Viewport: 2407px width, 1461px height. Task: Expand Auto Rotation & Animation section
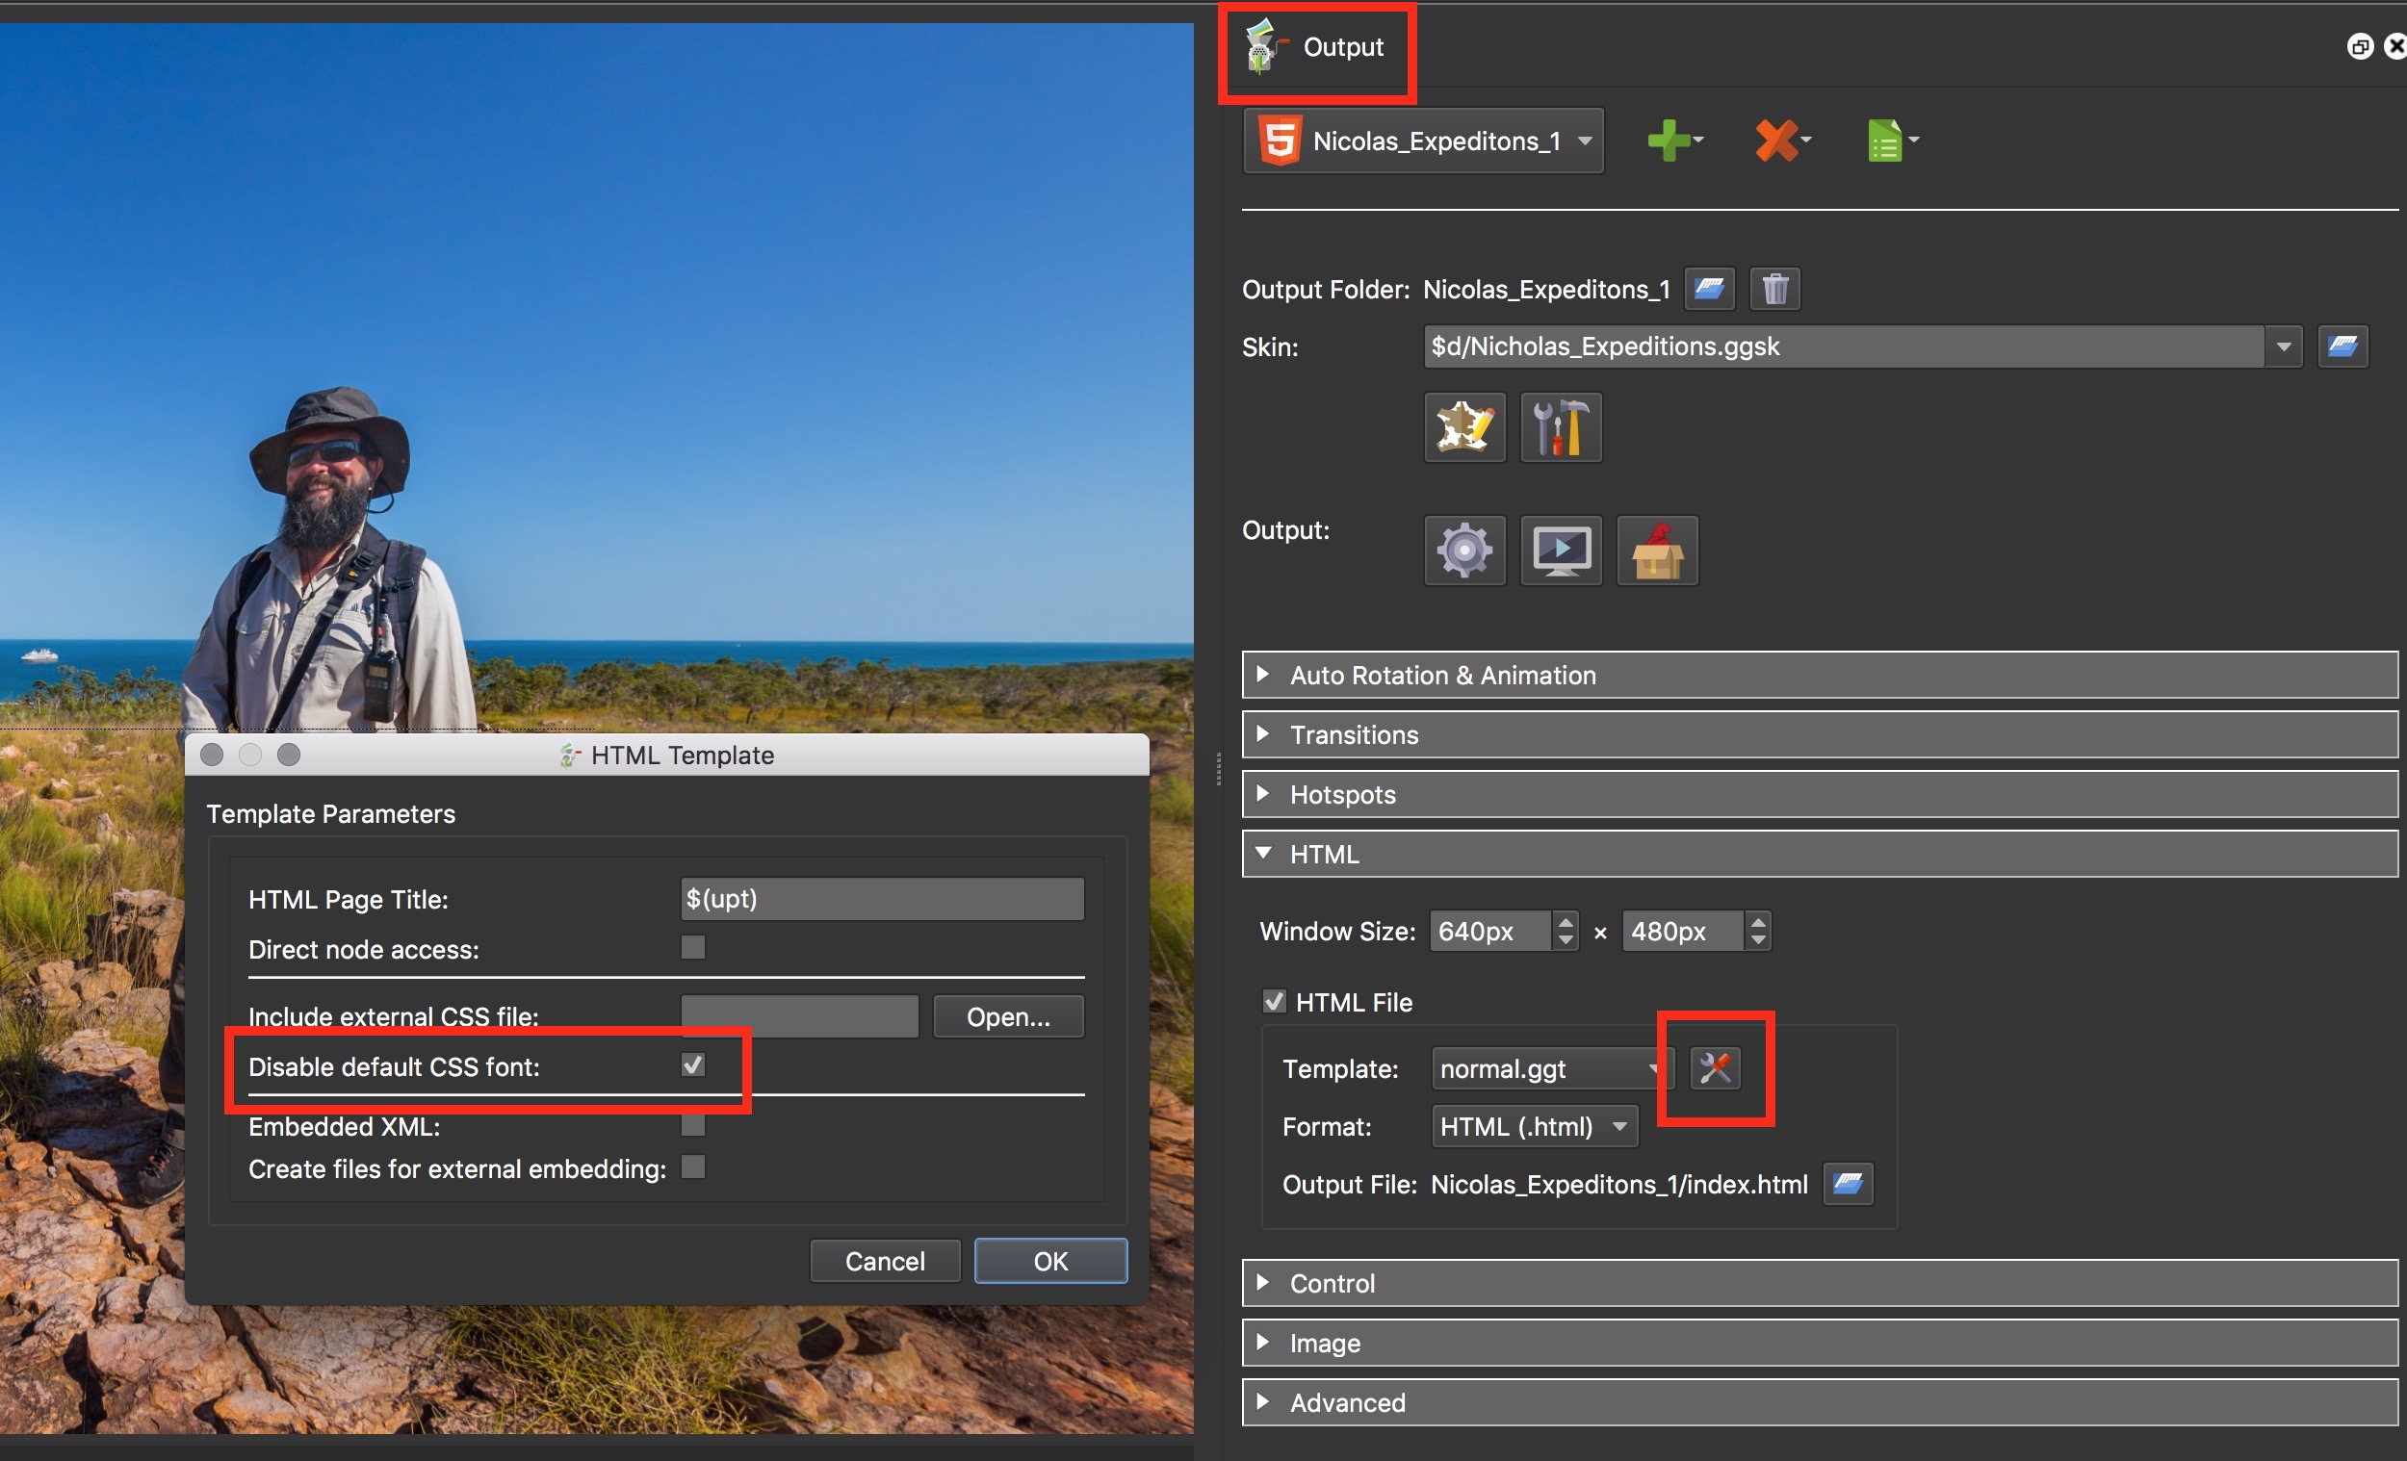coord(1819,675)
